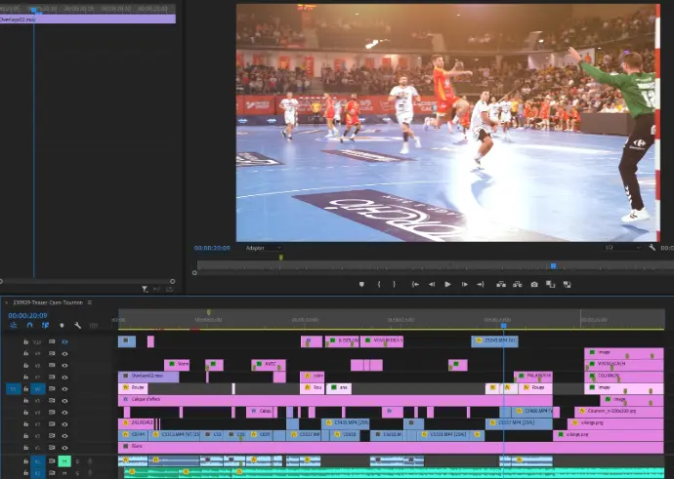Step back one frame
674x479 pixels.
coord(432,284)
